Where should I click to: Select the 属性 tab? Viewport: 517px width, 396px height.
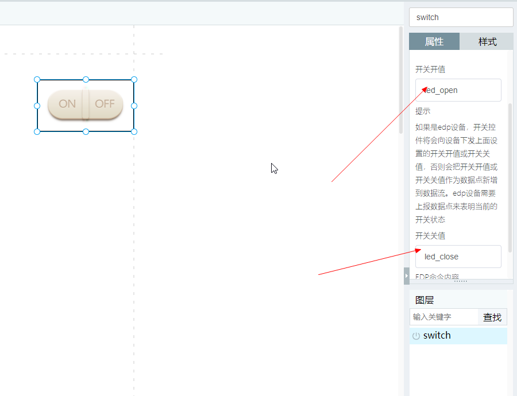click(434, 41)
